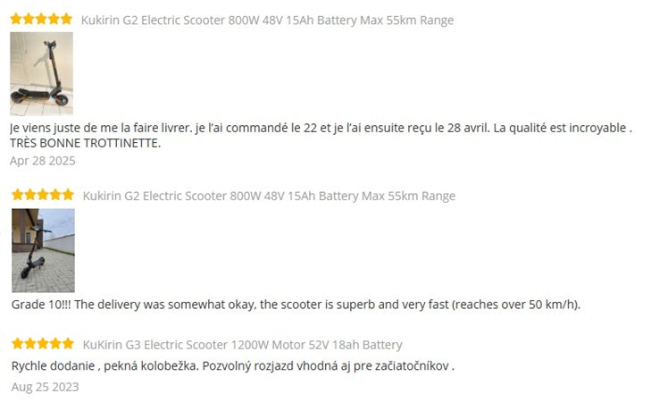Screen dimensions: 651x402
Task: Enlarge the indoor scooter photo in the French review
Action: coord(41,73)
